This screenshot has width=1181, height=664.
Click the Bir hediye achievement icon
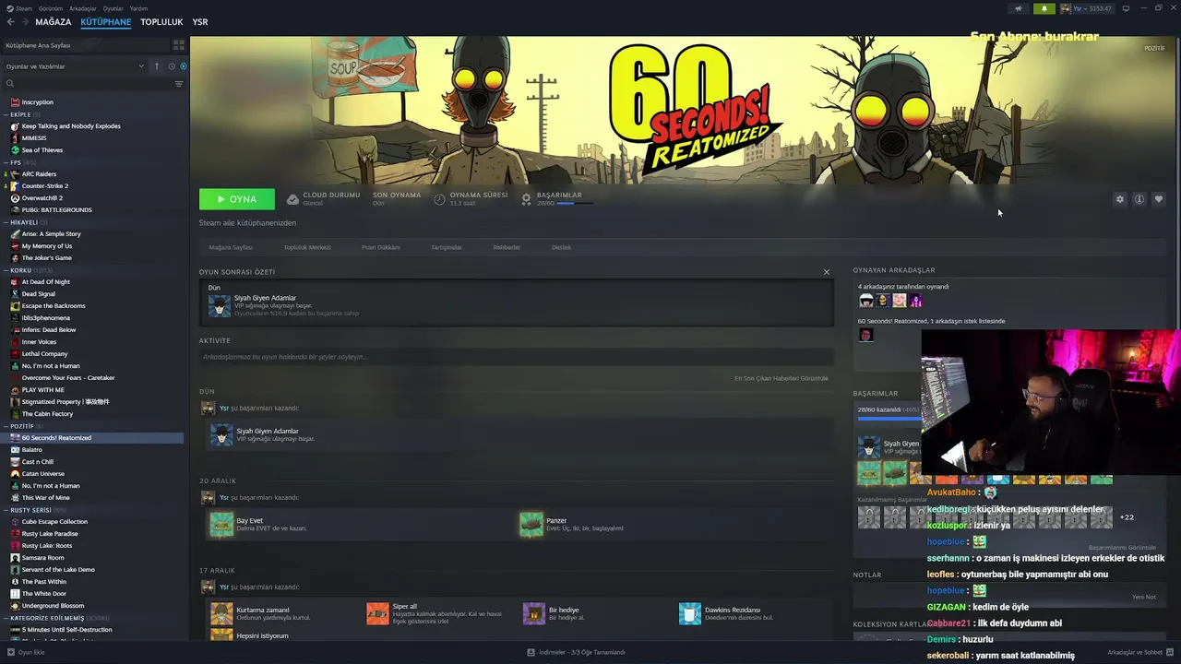[533, 613]
